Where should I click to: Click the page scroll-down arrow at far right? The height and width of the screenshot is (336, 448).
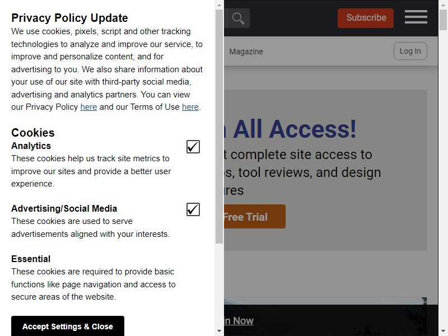click(443, 331)
